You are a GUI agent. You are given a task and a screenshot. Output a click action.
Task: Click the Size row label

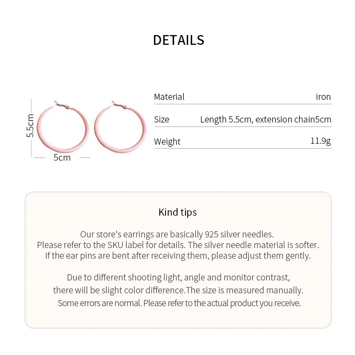(x=162, y=119)
